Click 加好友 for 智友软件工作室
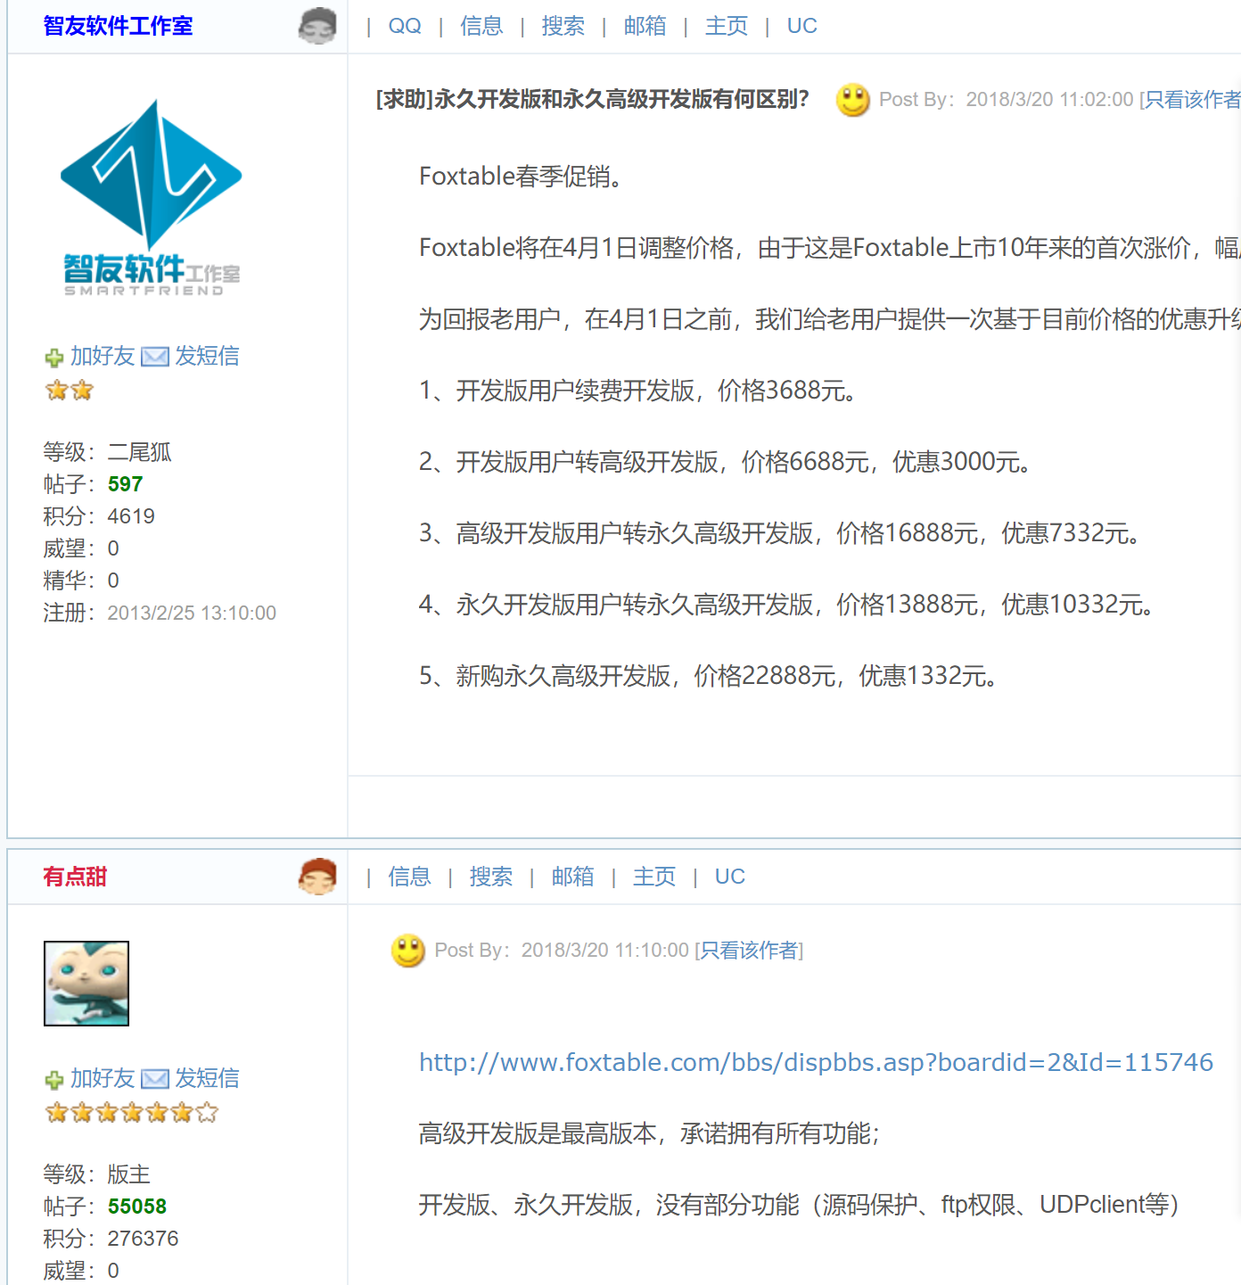Screen dimensions: 1241x1285 [103, 356]
